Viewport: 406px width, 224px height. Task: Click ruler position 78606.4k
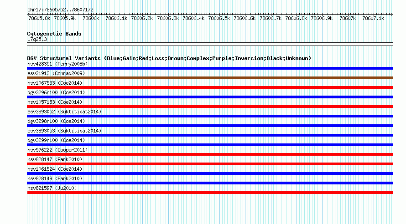point(193,18)
